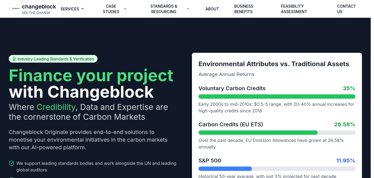This screenshot has height=178, width=374.
Task: Click the Voluntary Carbon Credits progress bar
Action: tap(277, 97)
